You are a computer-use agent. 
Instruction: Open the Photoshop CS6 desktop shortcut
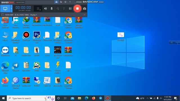[x=37, y=37]
